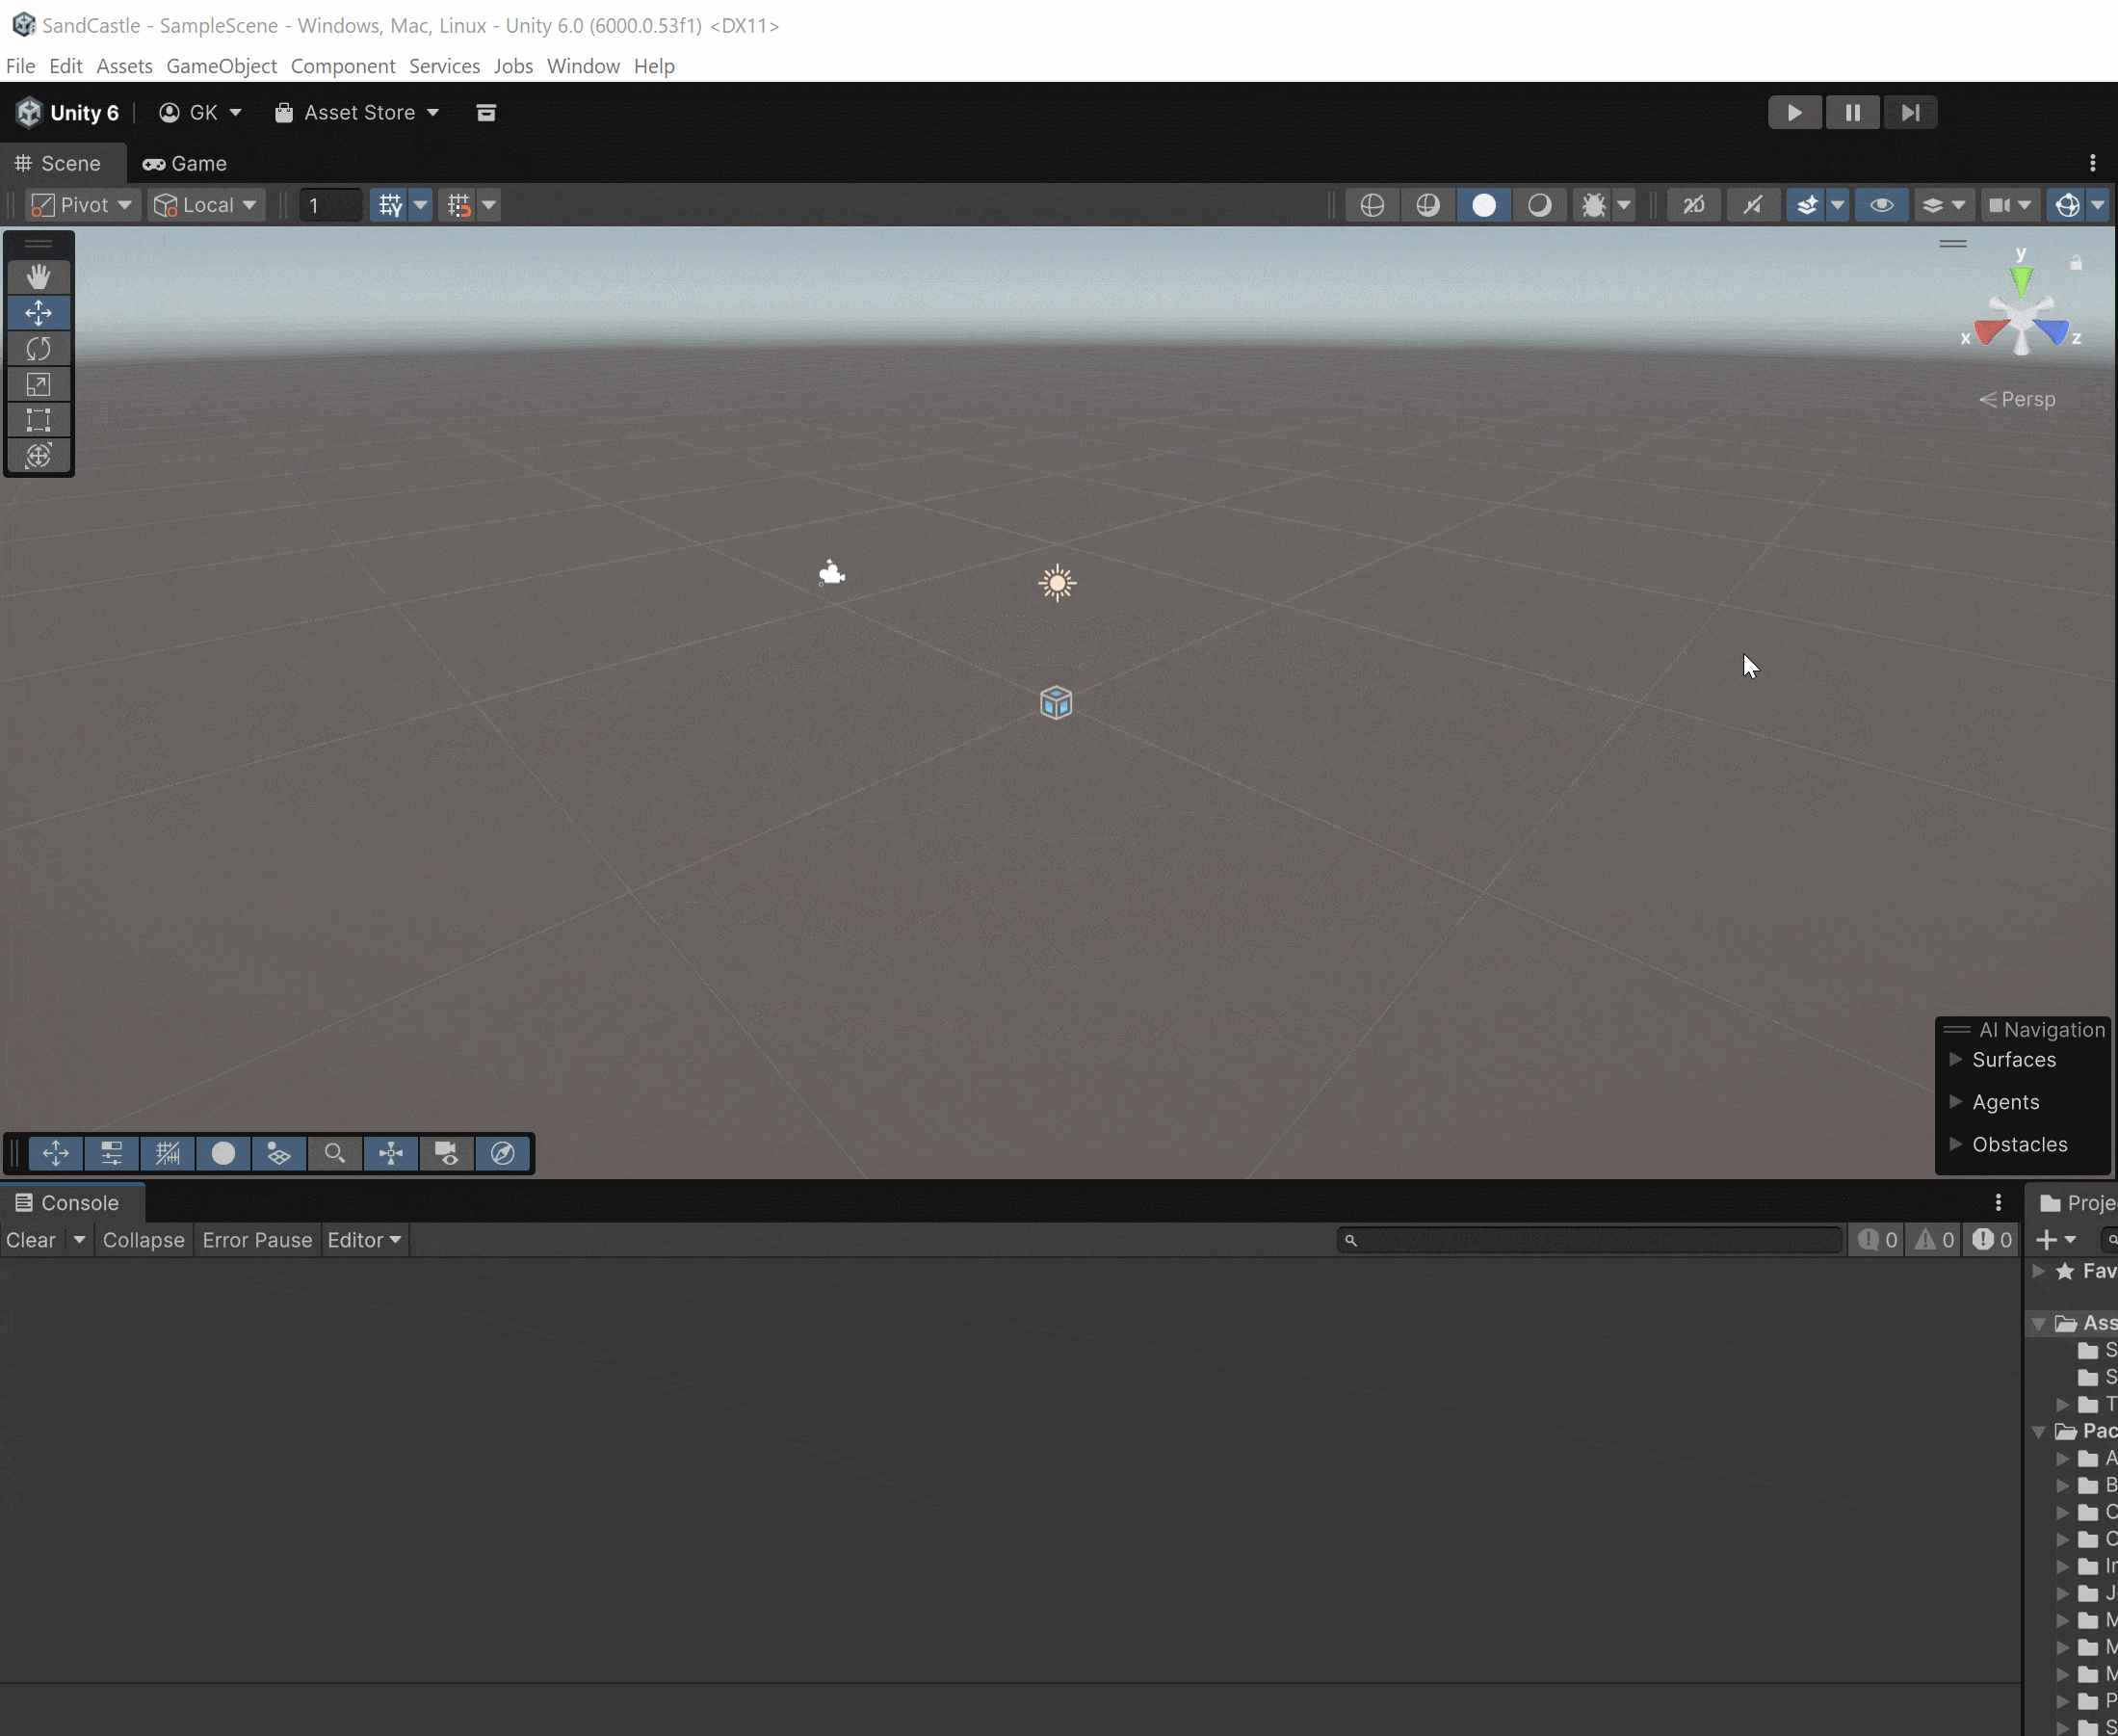
Task: Open the Local orientation dropdown
Action: click(205, 204)
